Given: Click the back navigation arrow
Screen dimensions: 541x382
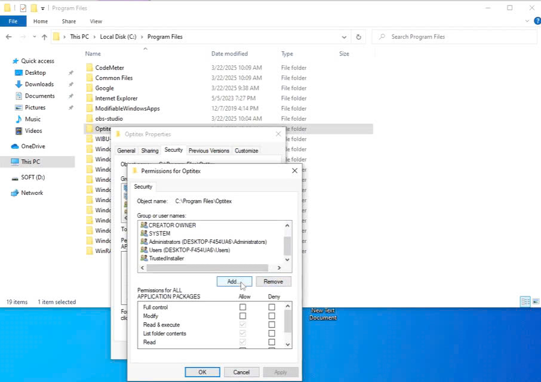Looking at the screenshot, I should (8, 37).
